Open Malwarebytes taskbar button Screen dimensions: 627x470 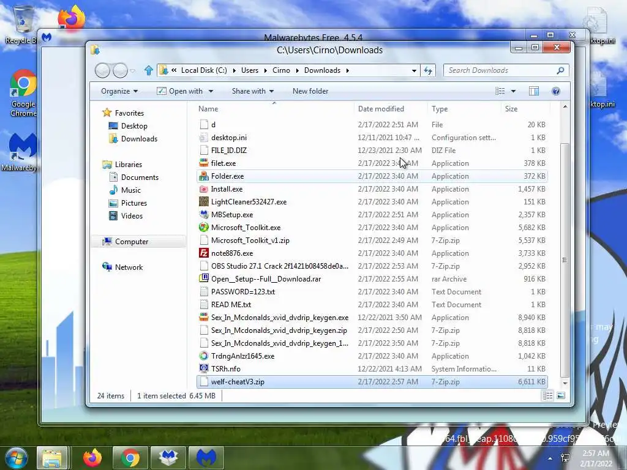coord(206,458)
